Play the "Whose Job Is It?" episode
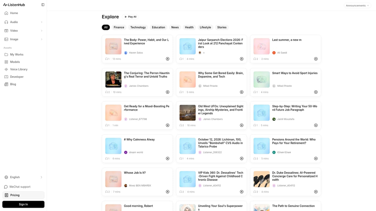 click(167, 192)
